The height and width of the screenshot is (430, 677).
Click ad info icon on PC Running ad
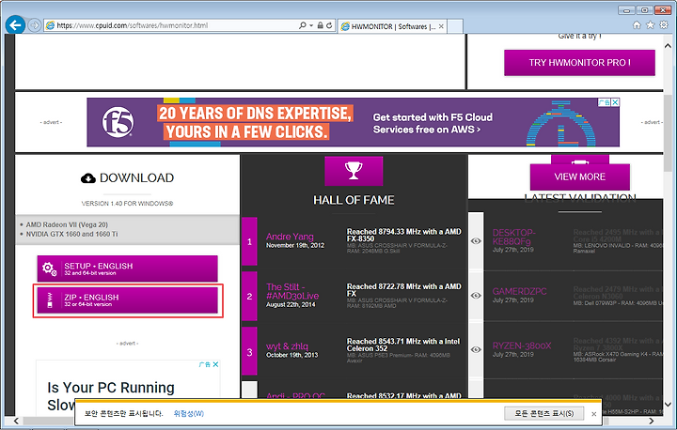205,364
